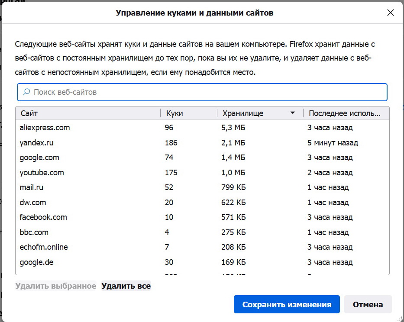
Task: Click the '208 КБ' storage cell
Action: pos(233,247)
